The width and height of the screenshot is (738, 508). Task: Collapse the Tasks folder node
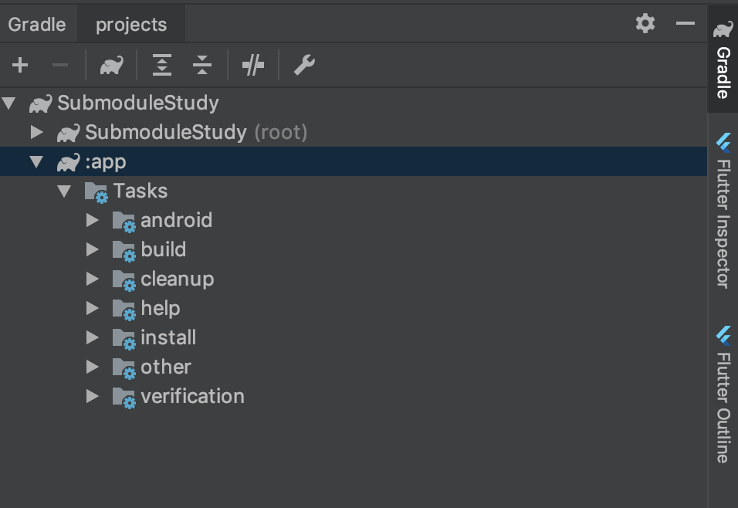[x=64, y=191]
